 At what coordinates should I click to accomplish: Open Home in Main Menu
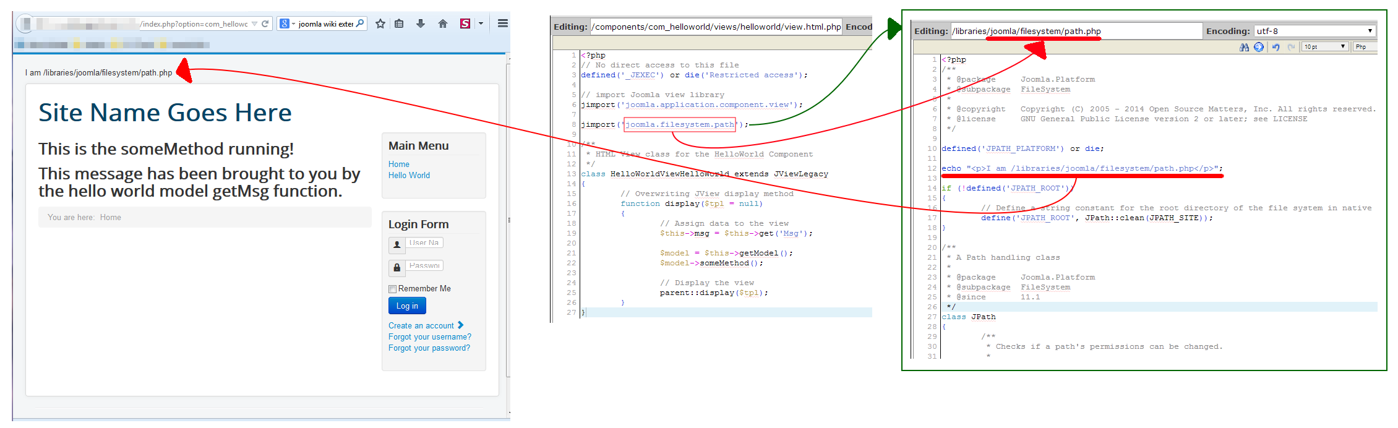[x=399, y=164]
